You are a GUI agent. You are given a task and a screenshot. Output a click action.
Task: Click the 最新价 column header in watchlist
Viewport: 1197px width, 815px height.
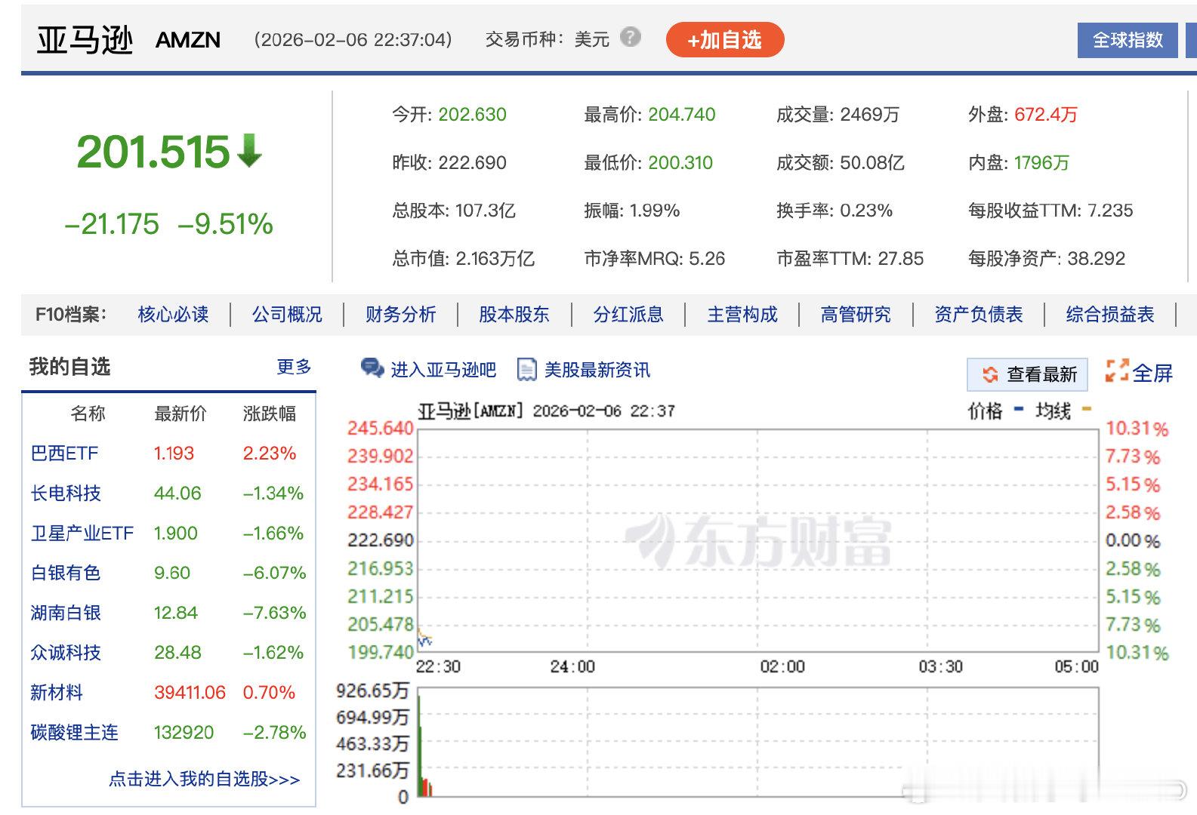180,414
